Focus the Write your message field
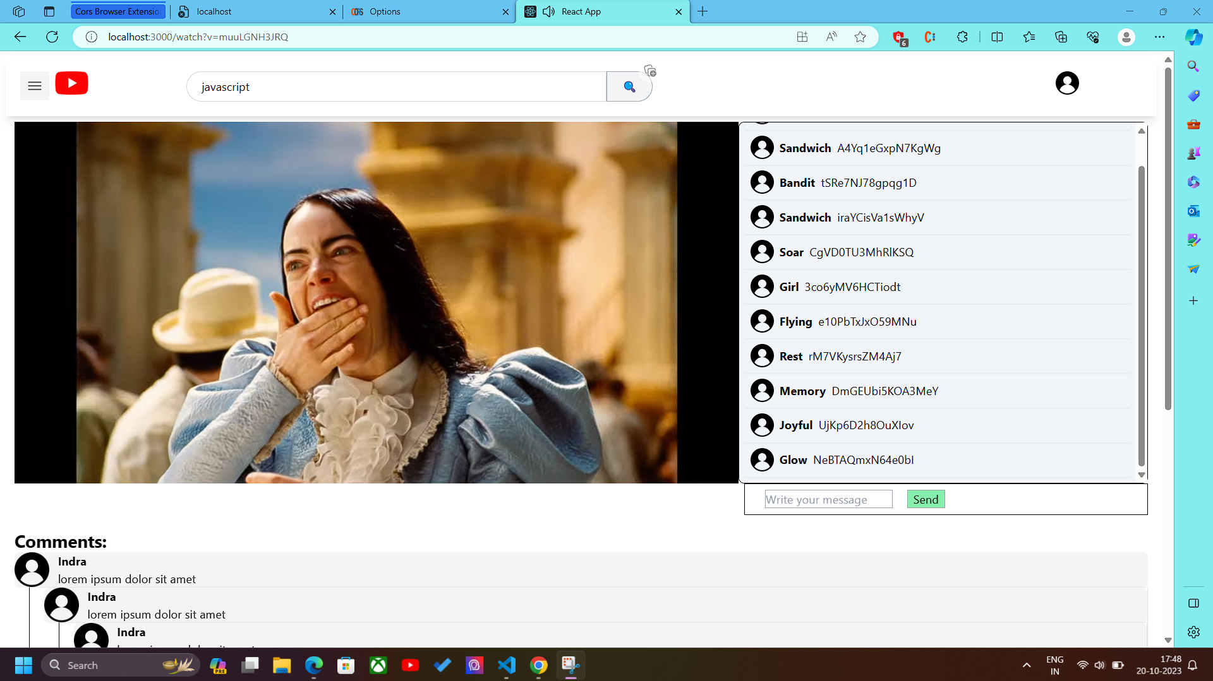Image resolution: width=1213 pixels, height=681 pixels. (x=828, y=499)
